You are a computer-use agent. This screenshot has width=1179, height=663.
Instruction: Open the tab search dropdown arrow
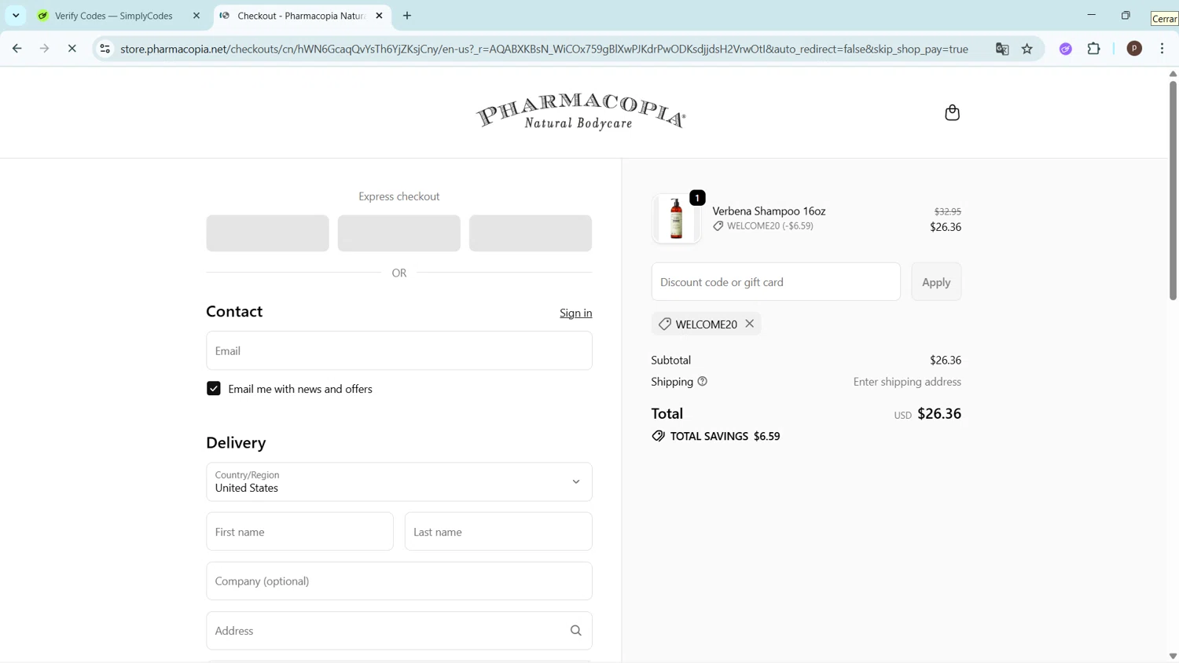16,16
